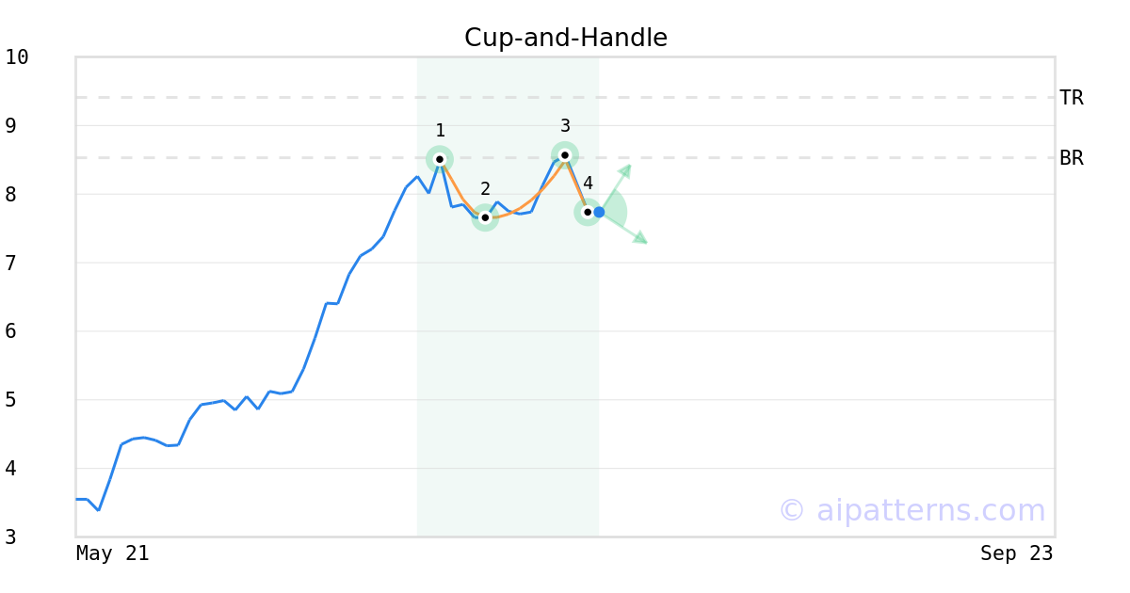
Task: Click pattern point marker 1
Action: [x=440, y=159]
